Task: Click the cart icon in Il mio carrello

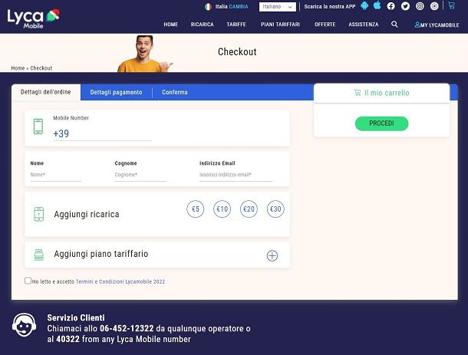Action: (358, 93)
